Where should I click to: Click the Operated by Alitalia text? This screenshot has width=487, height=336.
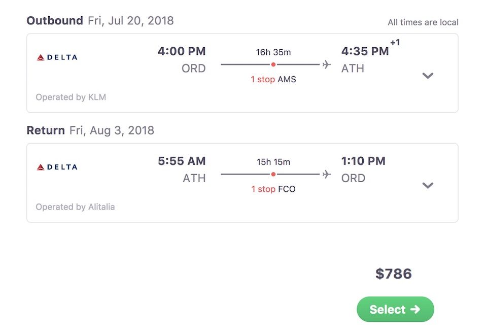(75, 207)
